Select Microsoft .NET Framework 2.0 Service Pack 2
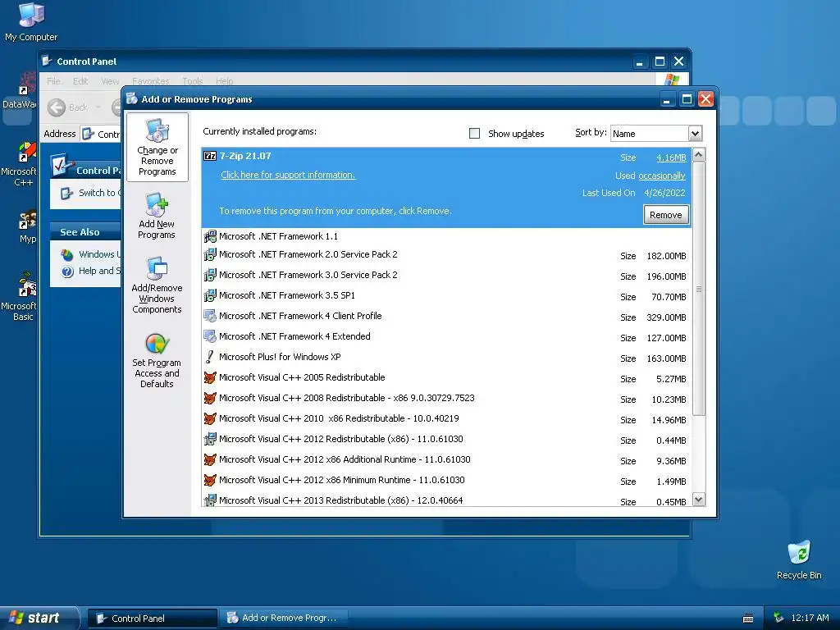The height and width of the screenshot is (630, 840). pyautogui.click(x=446, y=255)
